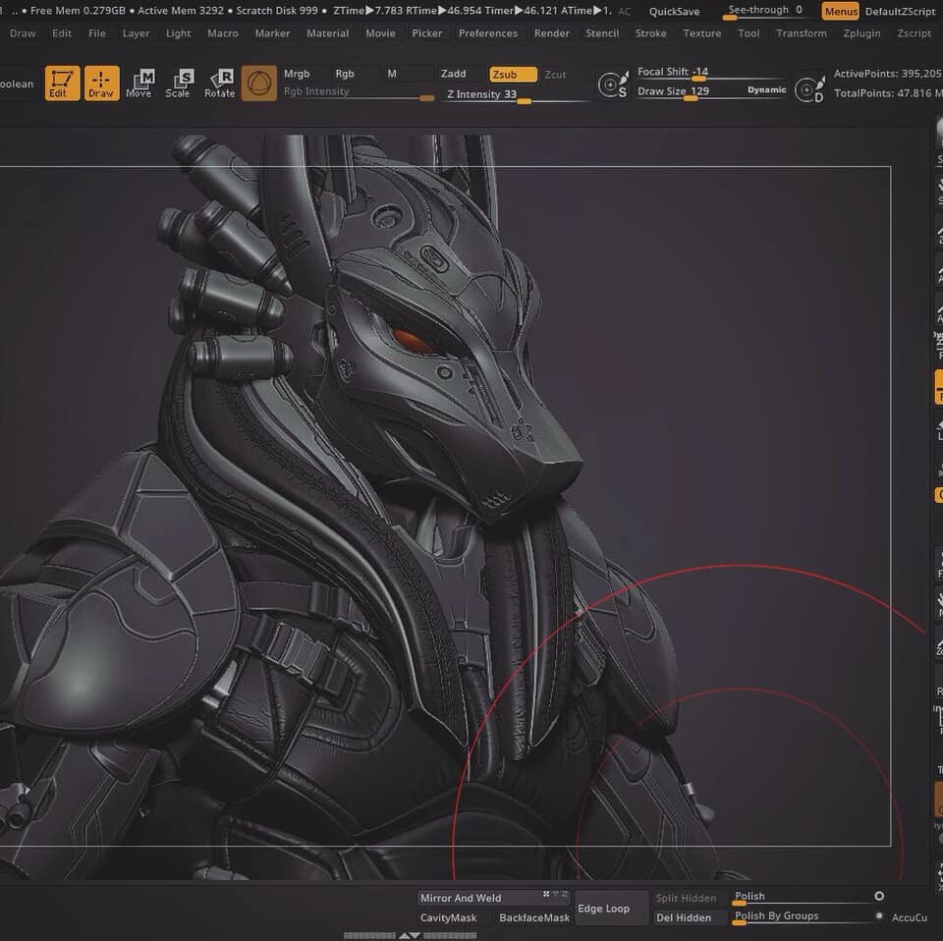
Task: Click the orange eye on the model
Action: point(412,339)
